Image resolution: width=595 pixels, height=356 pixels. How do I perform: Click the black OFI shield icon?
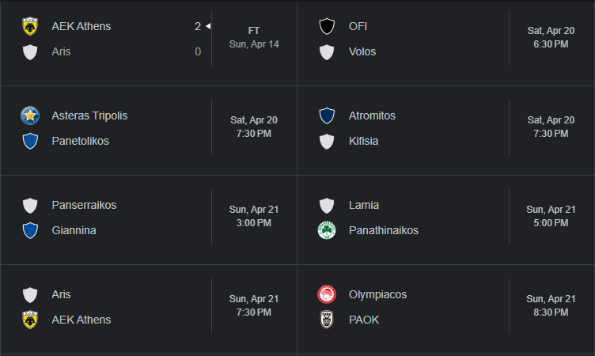coord(327,26)
